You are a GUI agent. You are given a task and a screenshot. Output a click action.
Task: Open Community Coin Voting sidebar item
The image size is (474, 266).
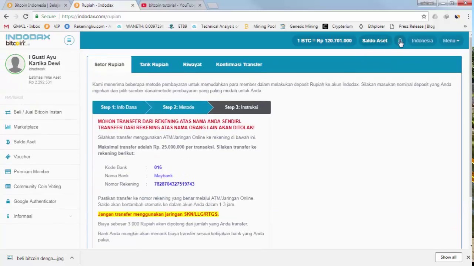click(x=37, y=187)
